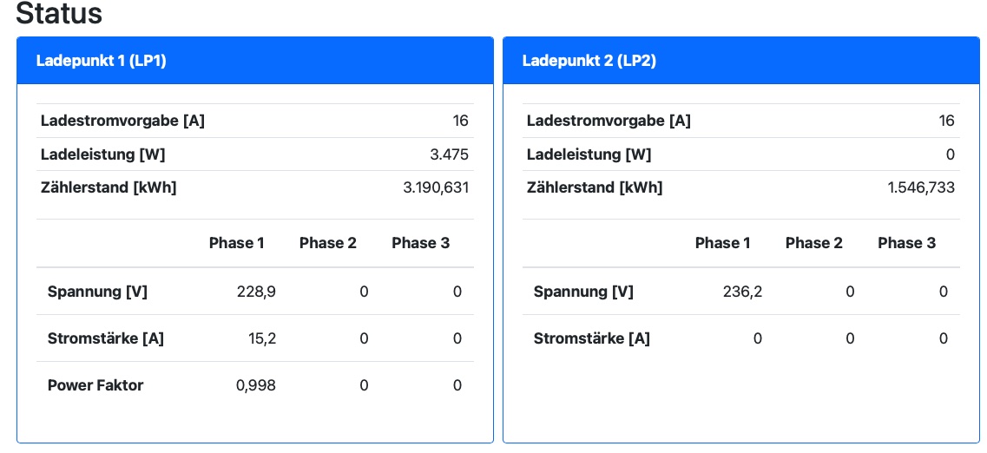Click the Phase 1 column header in LP1
Screen dimensions: 987x453
coord(236,243)
